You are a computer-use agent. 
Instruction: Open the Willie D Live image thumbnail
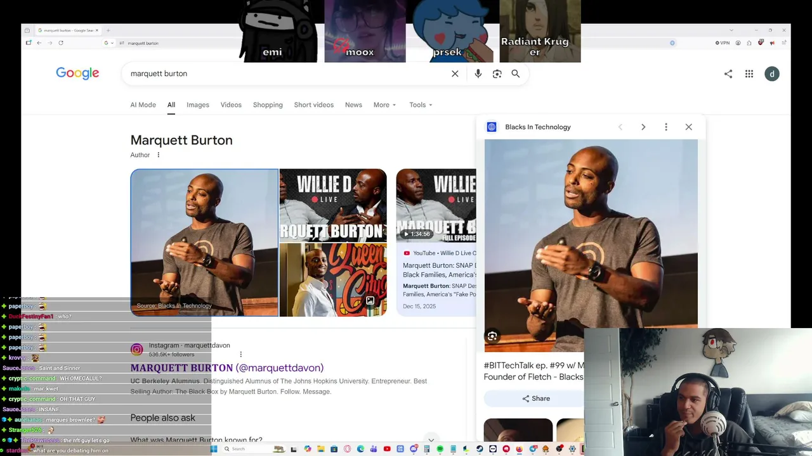pos(333,205)
